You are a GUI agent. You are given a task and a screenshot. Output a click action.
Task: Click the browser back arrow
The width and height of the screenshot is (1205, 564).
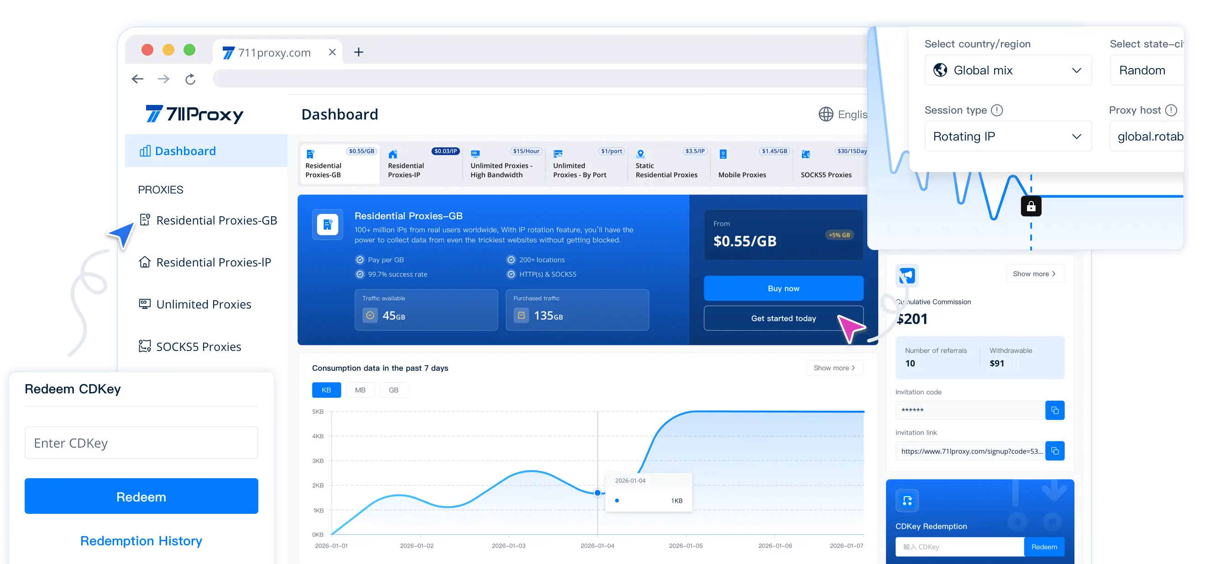click(137, 79)
